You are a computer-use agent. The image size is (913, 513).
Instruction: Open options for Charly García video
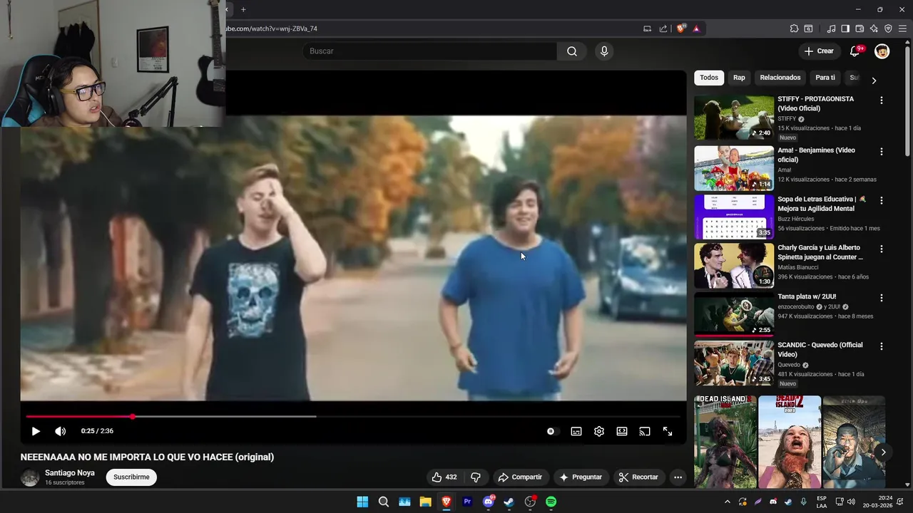[x=882, y=249]
